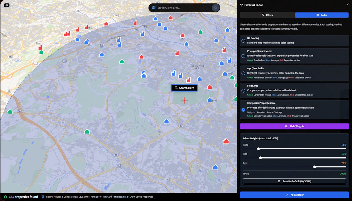Click the Size 16% value
The height and width of the screenshot is (201, 352).
344,154
